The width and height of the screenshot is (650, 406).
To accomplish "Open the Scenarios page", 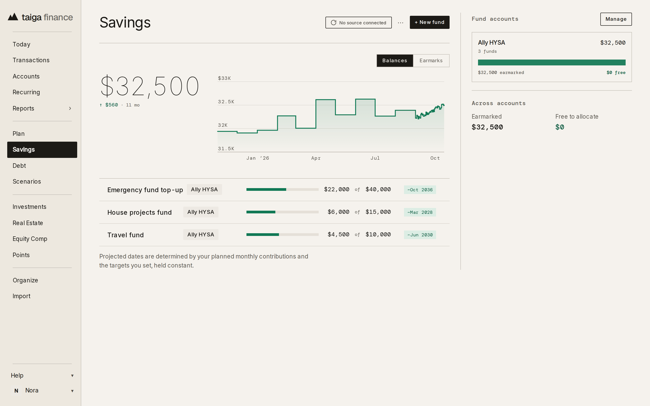I will (42, 181).
